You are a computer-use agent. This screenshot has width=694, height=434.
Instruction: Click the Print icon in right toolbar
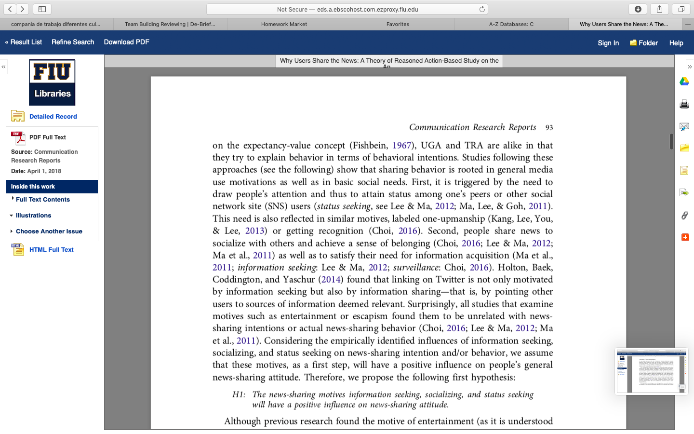pyautogui.click(x=684, y=104)
